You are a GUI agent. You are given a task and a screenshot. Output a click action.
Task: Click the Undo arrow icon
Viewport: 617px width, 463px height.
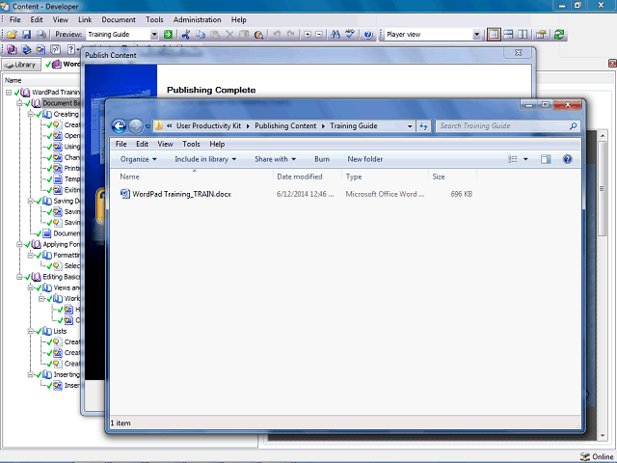coord(277,35)
